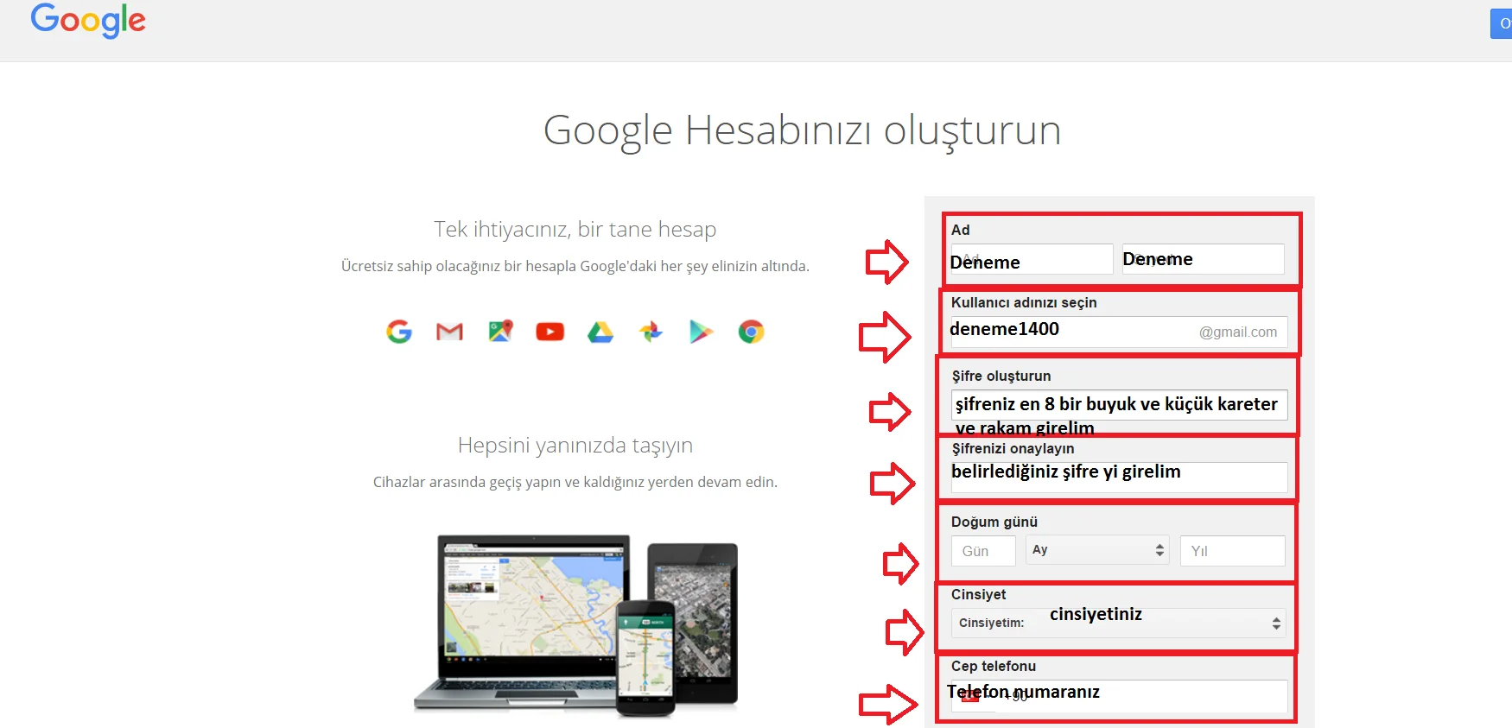Expand the Cinsiyetim gender dropdown

pyautogui.click(x=1118, y=624)
